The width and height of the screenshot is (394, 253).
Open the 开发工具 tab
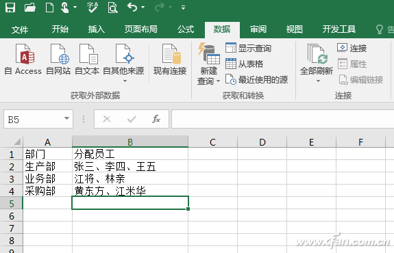pos(339,29)
